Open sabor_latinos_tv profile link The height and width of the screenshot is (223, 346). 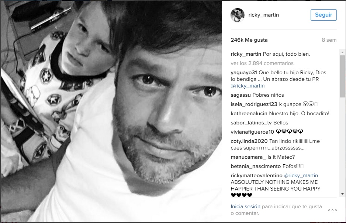coord(251,123)
